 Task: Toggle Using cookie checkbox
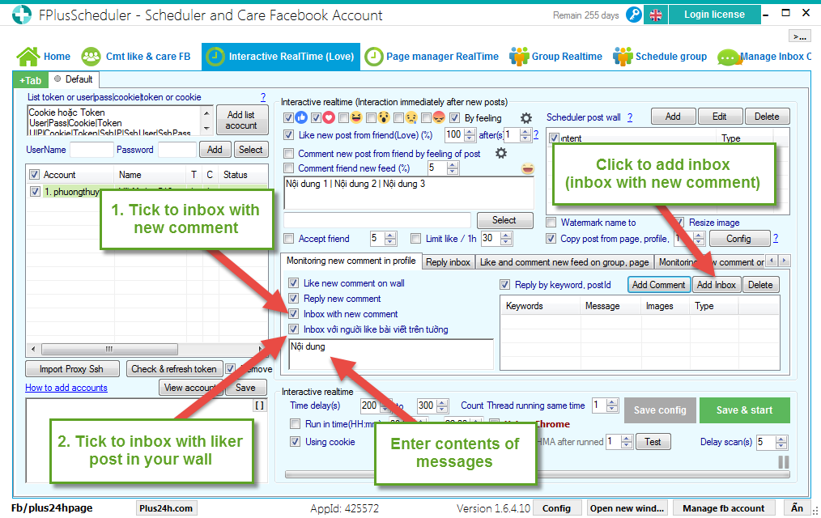coord(296,442)
